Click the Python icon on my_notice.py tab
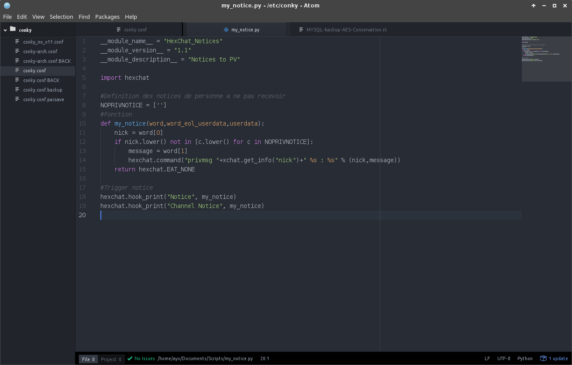This screenshot has width=572, height=365. (x=226, y=30)
